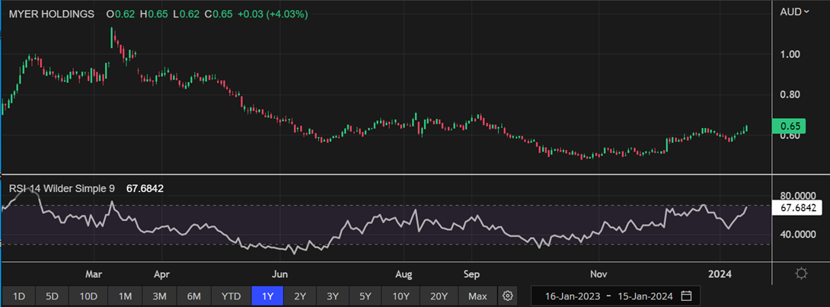Choose the 10D range button
830x307 pixels.
[x=88, y=296]
